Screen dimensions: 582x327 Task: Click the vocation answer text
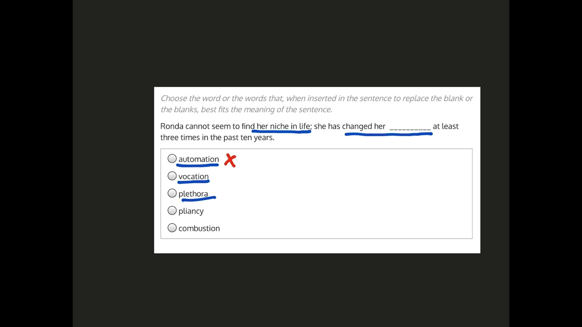193,176
